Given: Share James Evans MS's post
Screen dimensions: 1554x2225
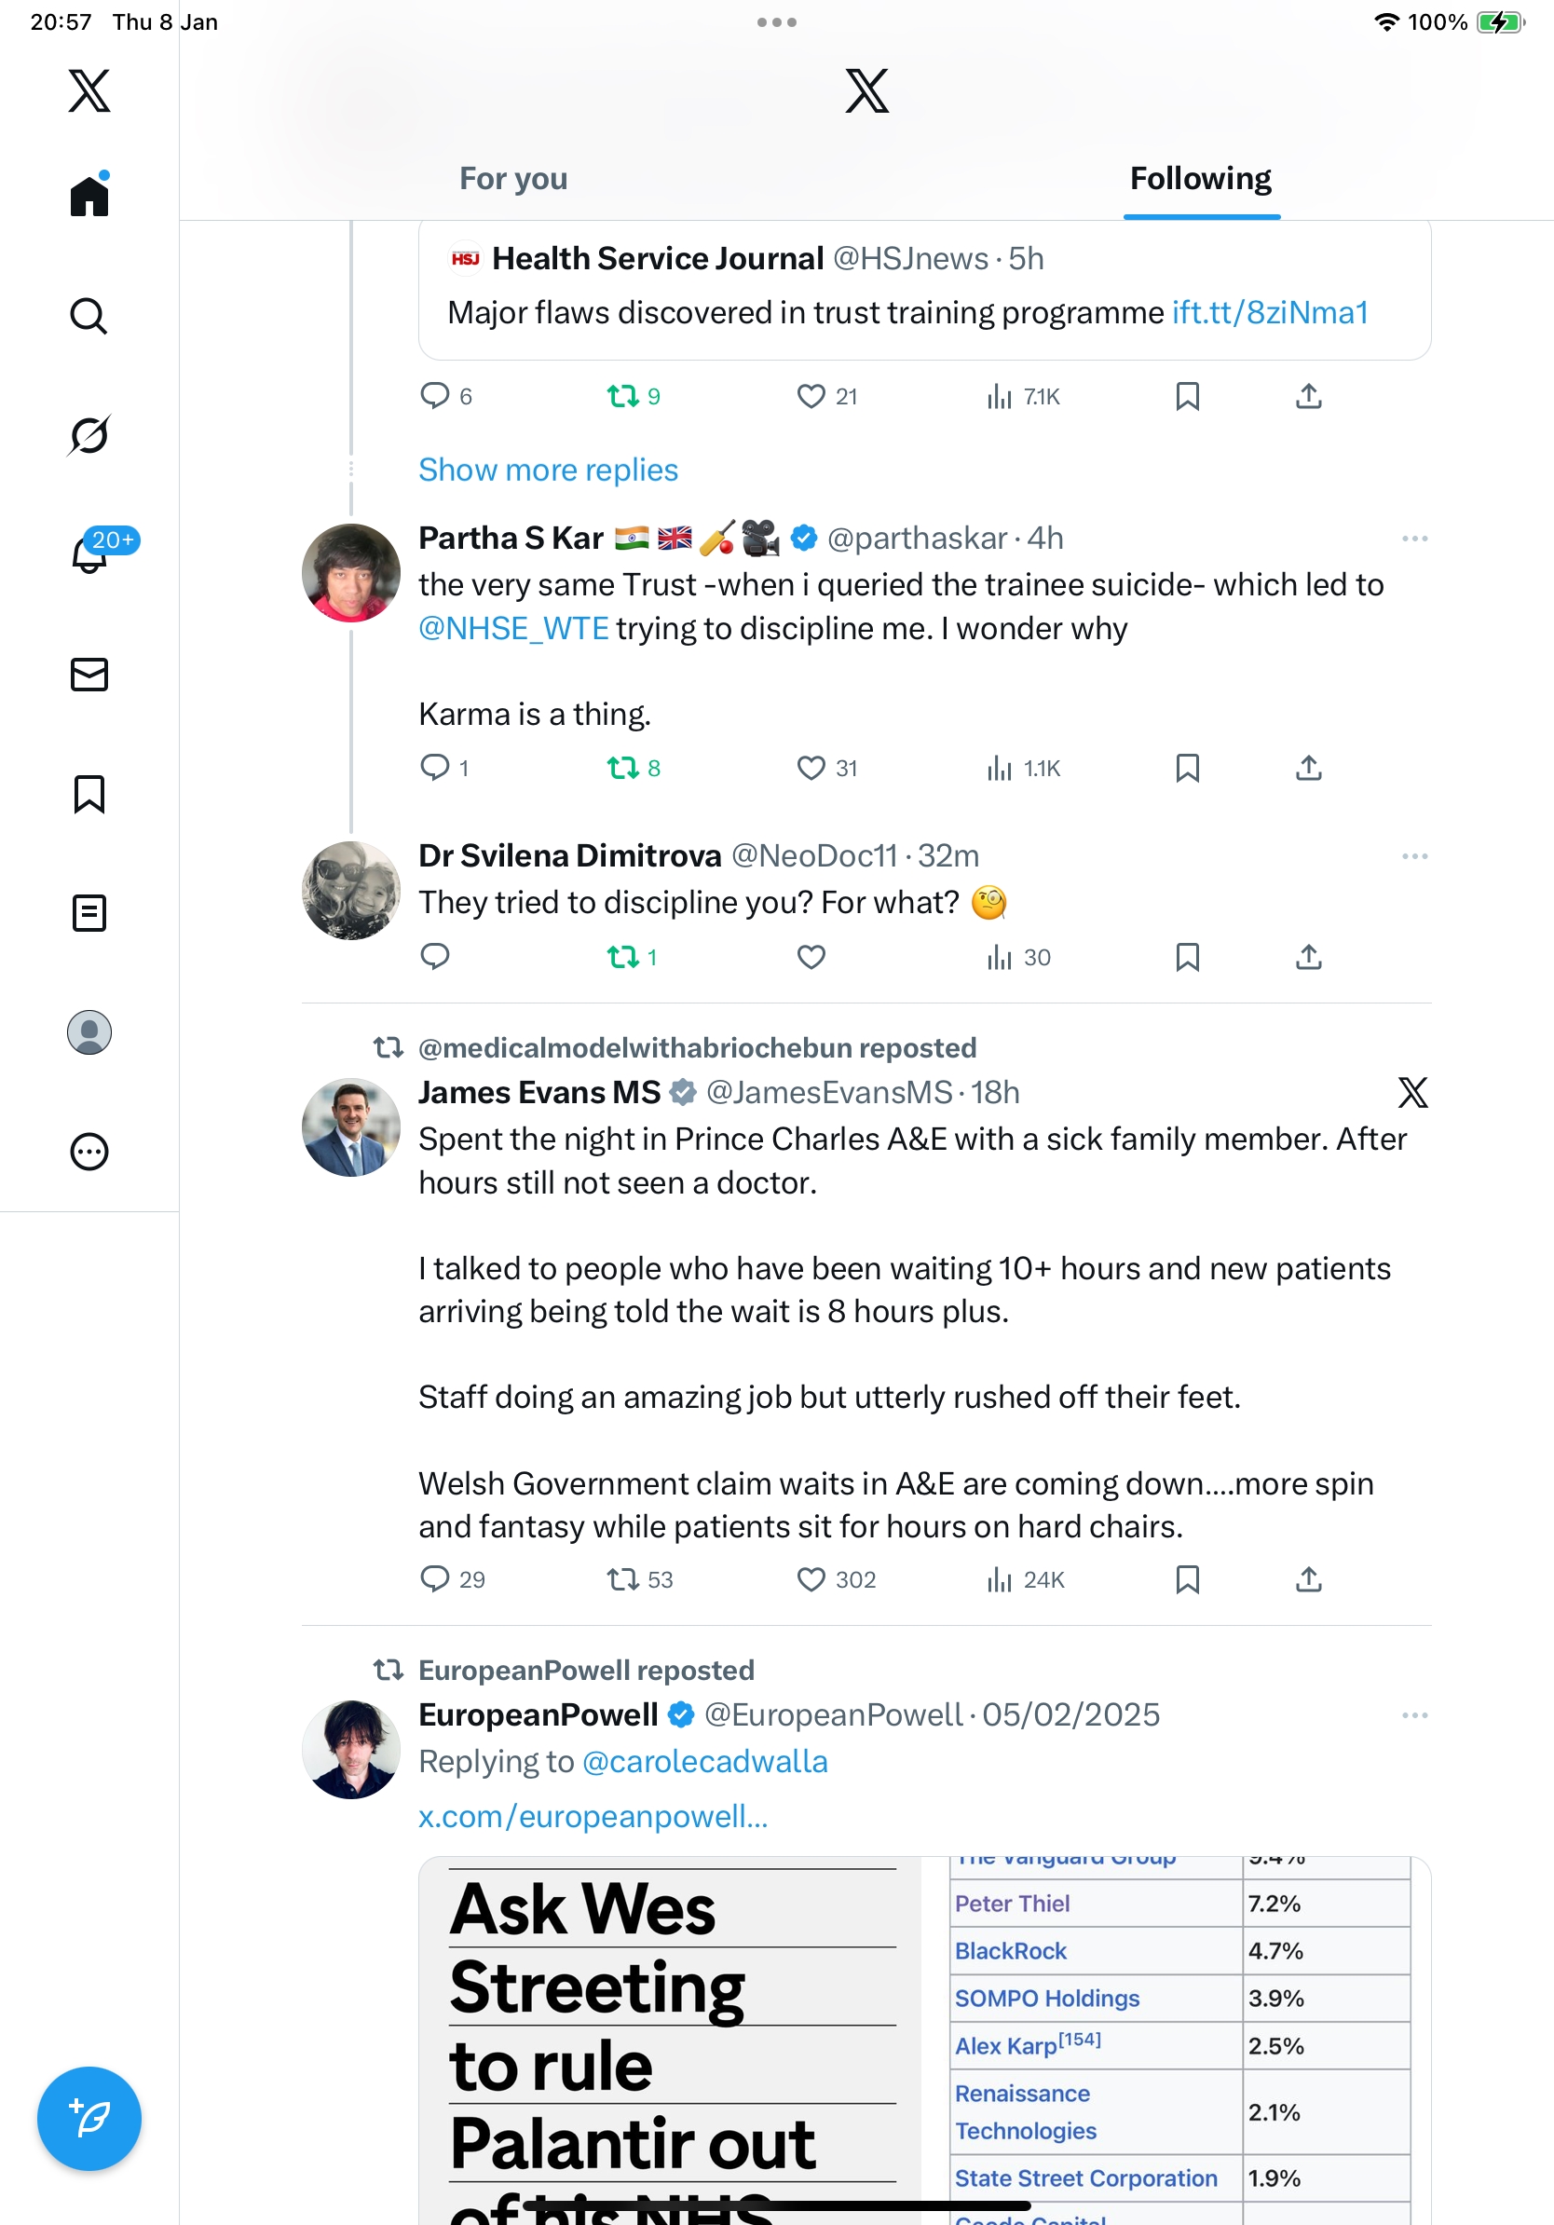Looking at the screenshot, I should [x=1308, y=1579].
